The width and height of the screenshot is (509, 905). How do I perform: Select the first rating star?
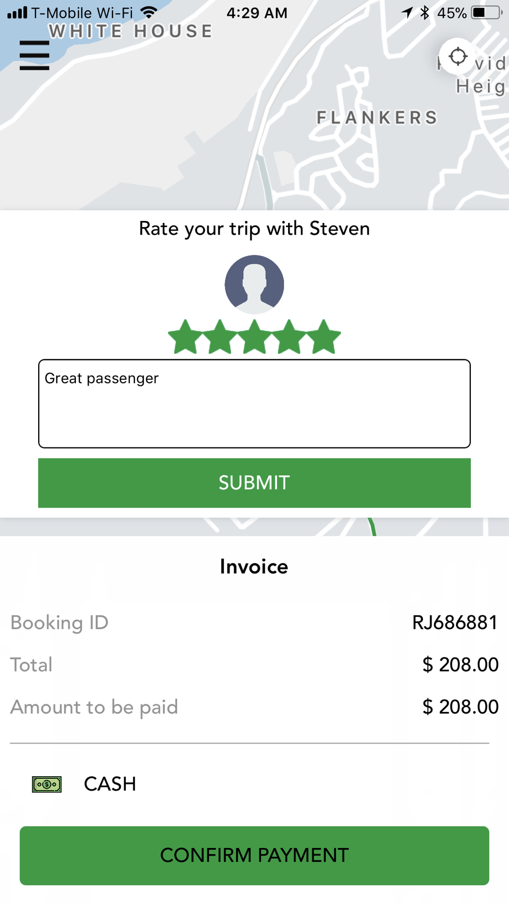[185, 337]
